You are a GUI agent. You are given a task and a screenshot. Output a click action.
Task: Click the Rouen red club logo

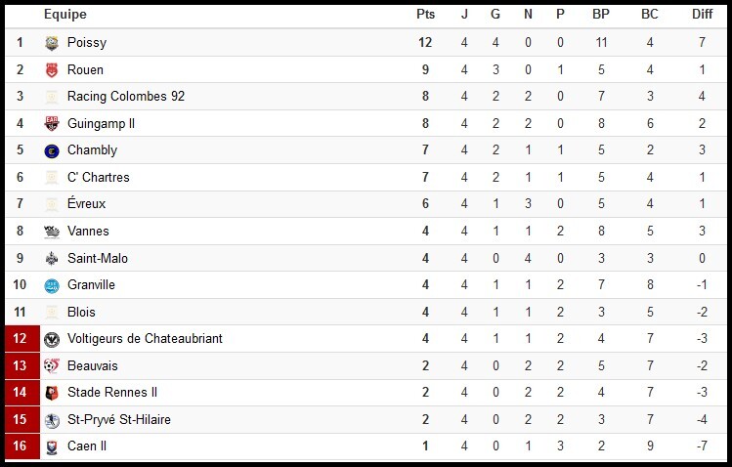click(52, 70)
